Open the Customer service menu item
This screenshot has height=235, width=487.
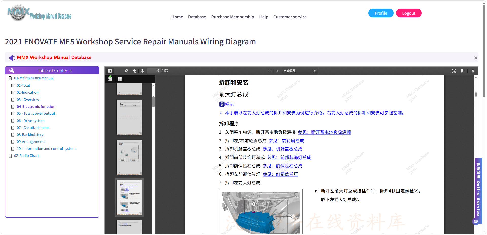290,17
